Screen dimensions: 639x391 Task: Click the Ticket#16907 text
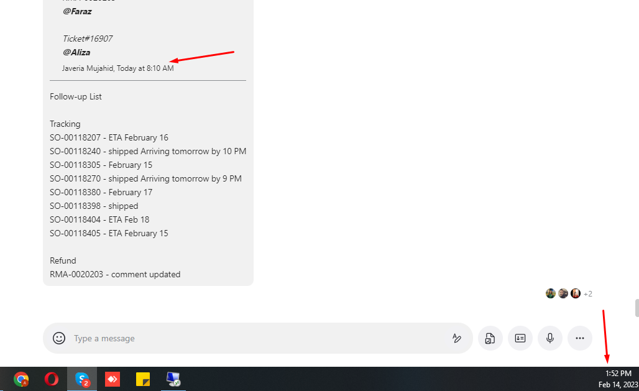pyautogui.click(x=88, y=39)
